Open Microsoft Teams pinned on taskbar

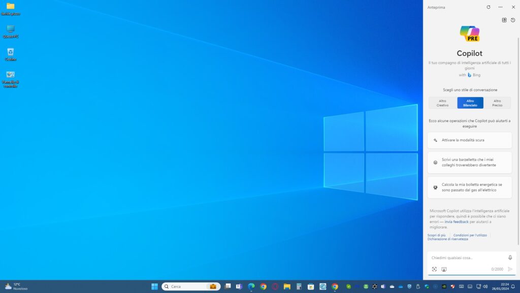tap(239, 286)
